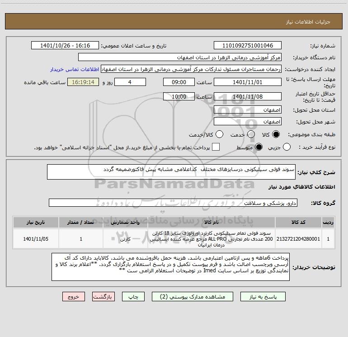
Task: Click the نام کالا column header
Action: click(212, 222)
